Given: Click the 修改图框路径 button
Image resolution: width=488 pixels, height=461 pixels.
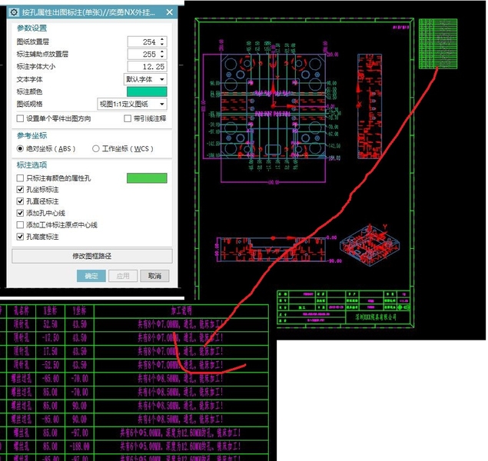Looking at the screenshot, I should 92,256.
